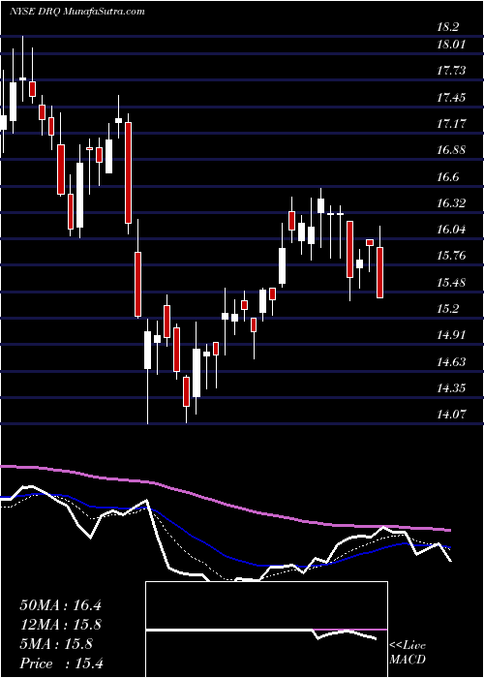This screenshot has width=484, height=678.
Task: Click the 14.07 price level label
Action: pos(452,415)
